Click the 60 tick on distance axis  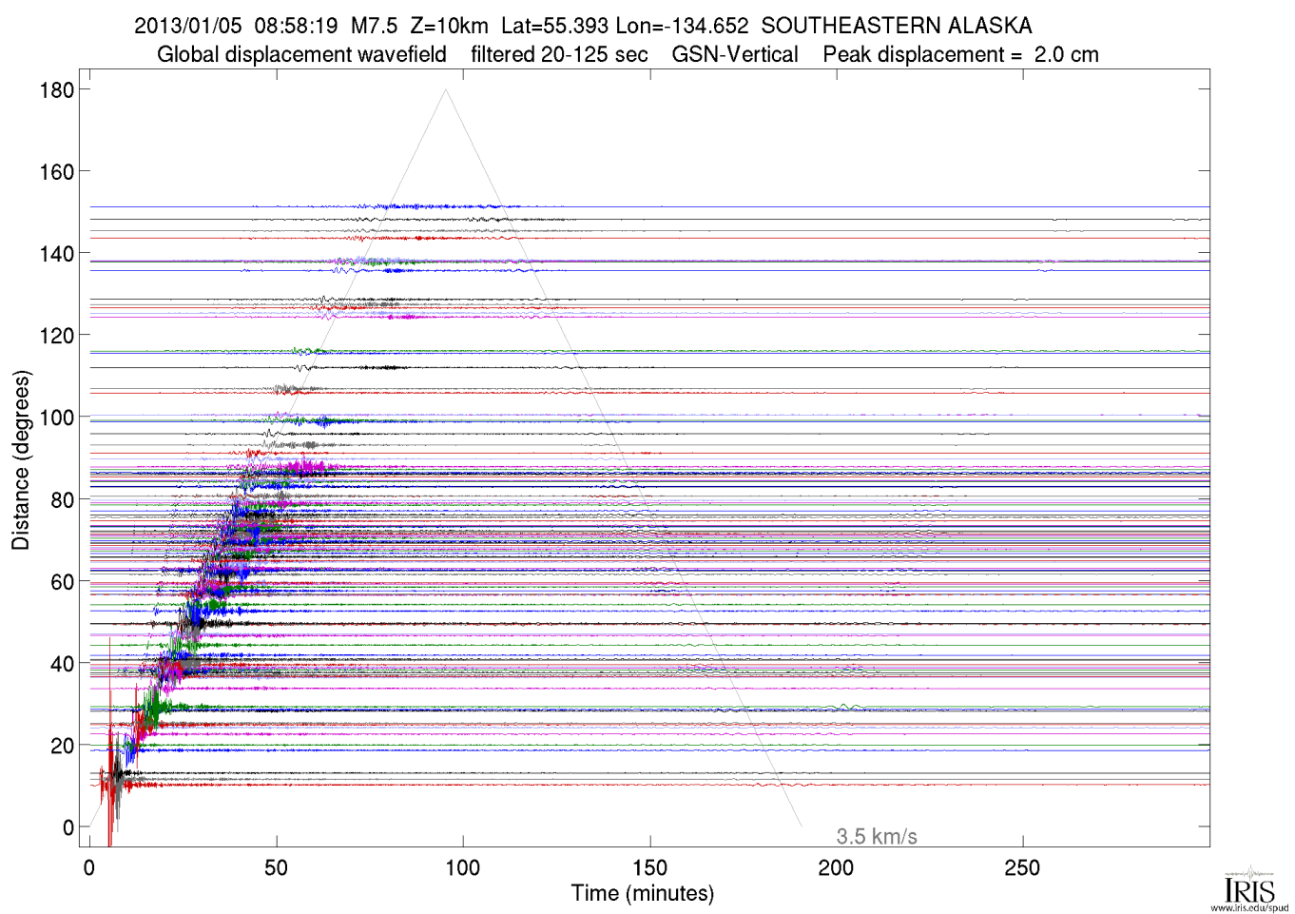pyautogui.click(x=62, y=582)
